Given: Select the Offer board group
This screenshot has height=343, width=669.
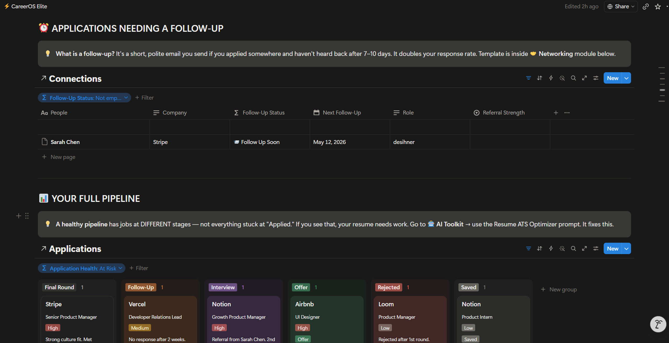Looking at the screenshot, I should [301, 287].
